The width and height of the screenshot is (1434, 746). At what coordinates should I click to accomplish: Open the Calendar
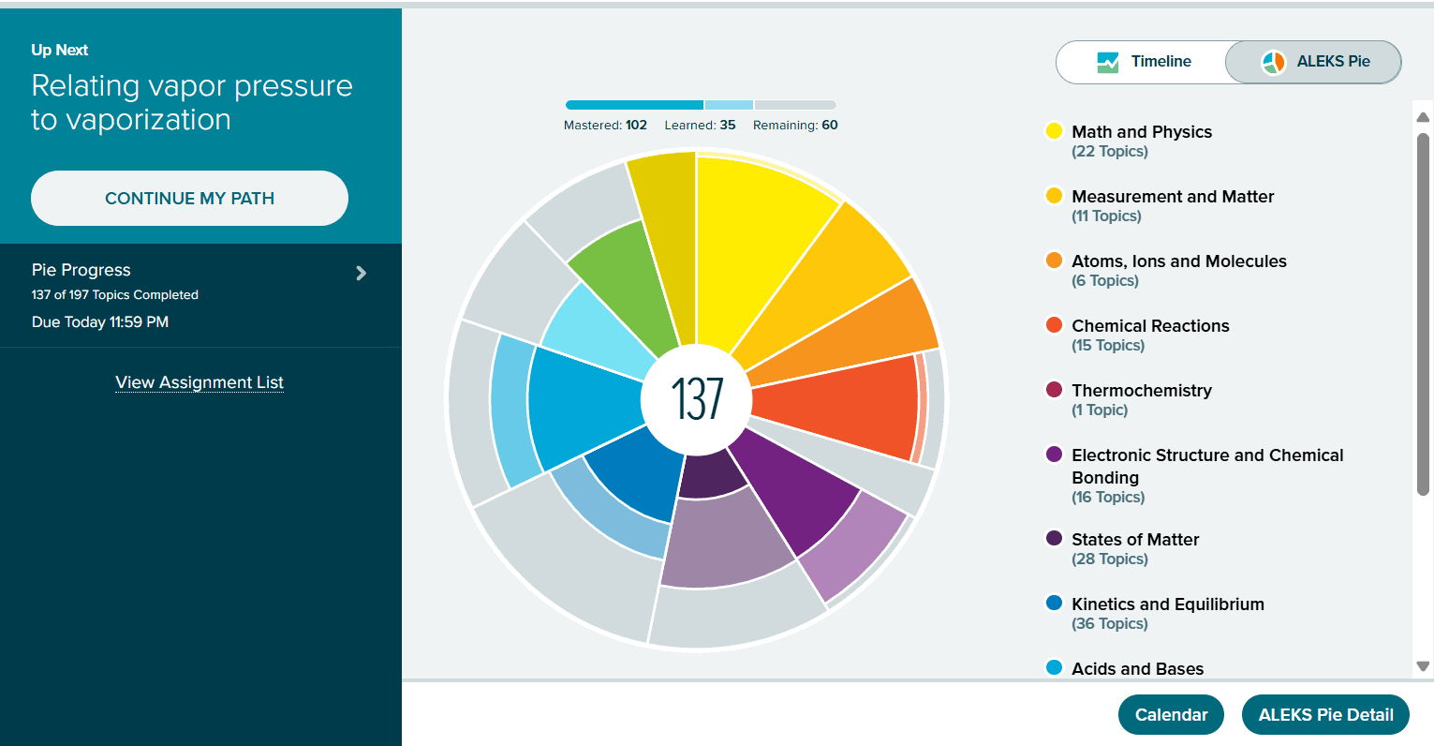[x=1171, y=714]
